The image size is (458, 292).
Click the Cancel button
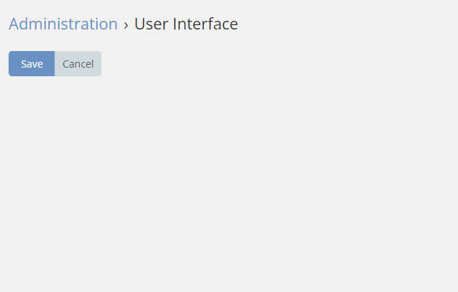click(x=78, y=63)
